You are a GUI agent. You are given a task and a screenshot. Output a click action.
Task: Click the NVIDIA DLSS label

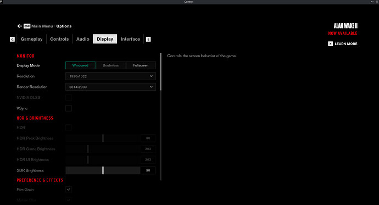28,97
